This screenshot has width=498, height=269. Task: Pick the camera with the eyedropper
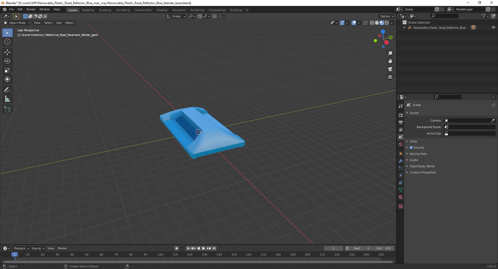click(x=493, y=121)
